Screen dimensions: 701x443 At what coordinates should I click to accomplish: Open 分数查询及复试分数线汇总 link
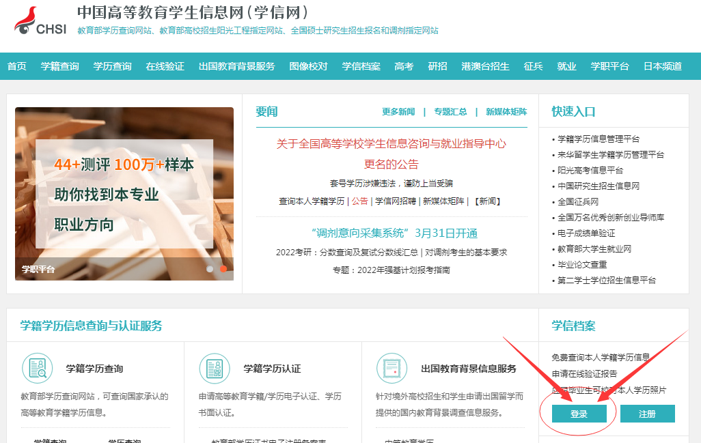(x=369, y=253)
